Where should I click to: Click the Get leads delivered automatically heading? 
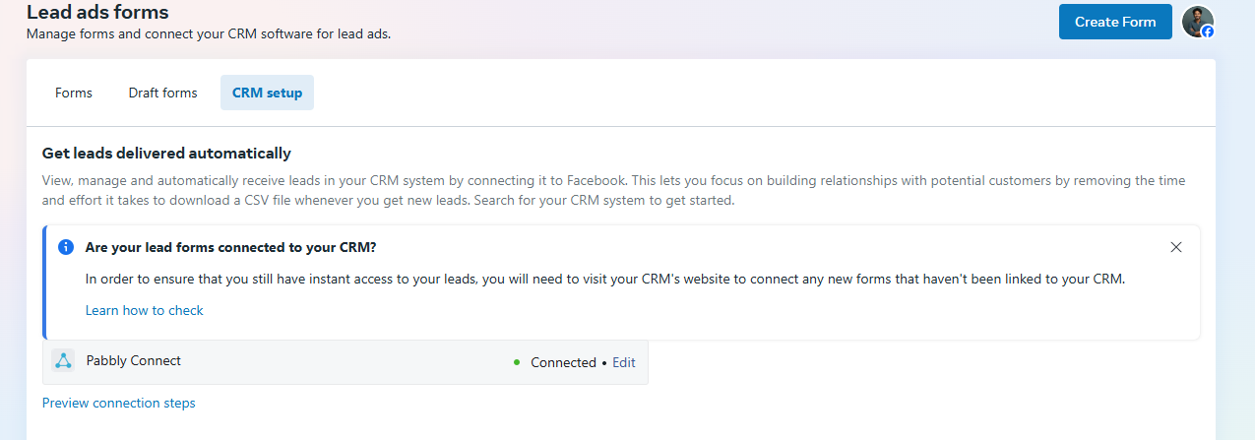click(x=166, y=153)
